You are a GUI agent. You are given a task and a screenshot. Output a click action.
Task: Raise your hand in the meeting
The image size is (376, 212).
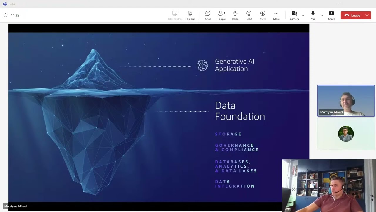[x=235, y=15]
